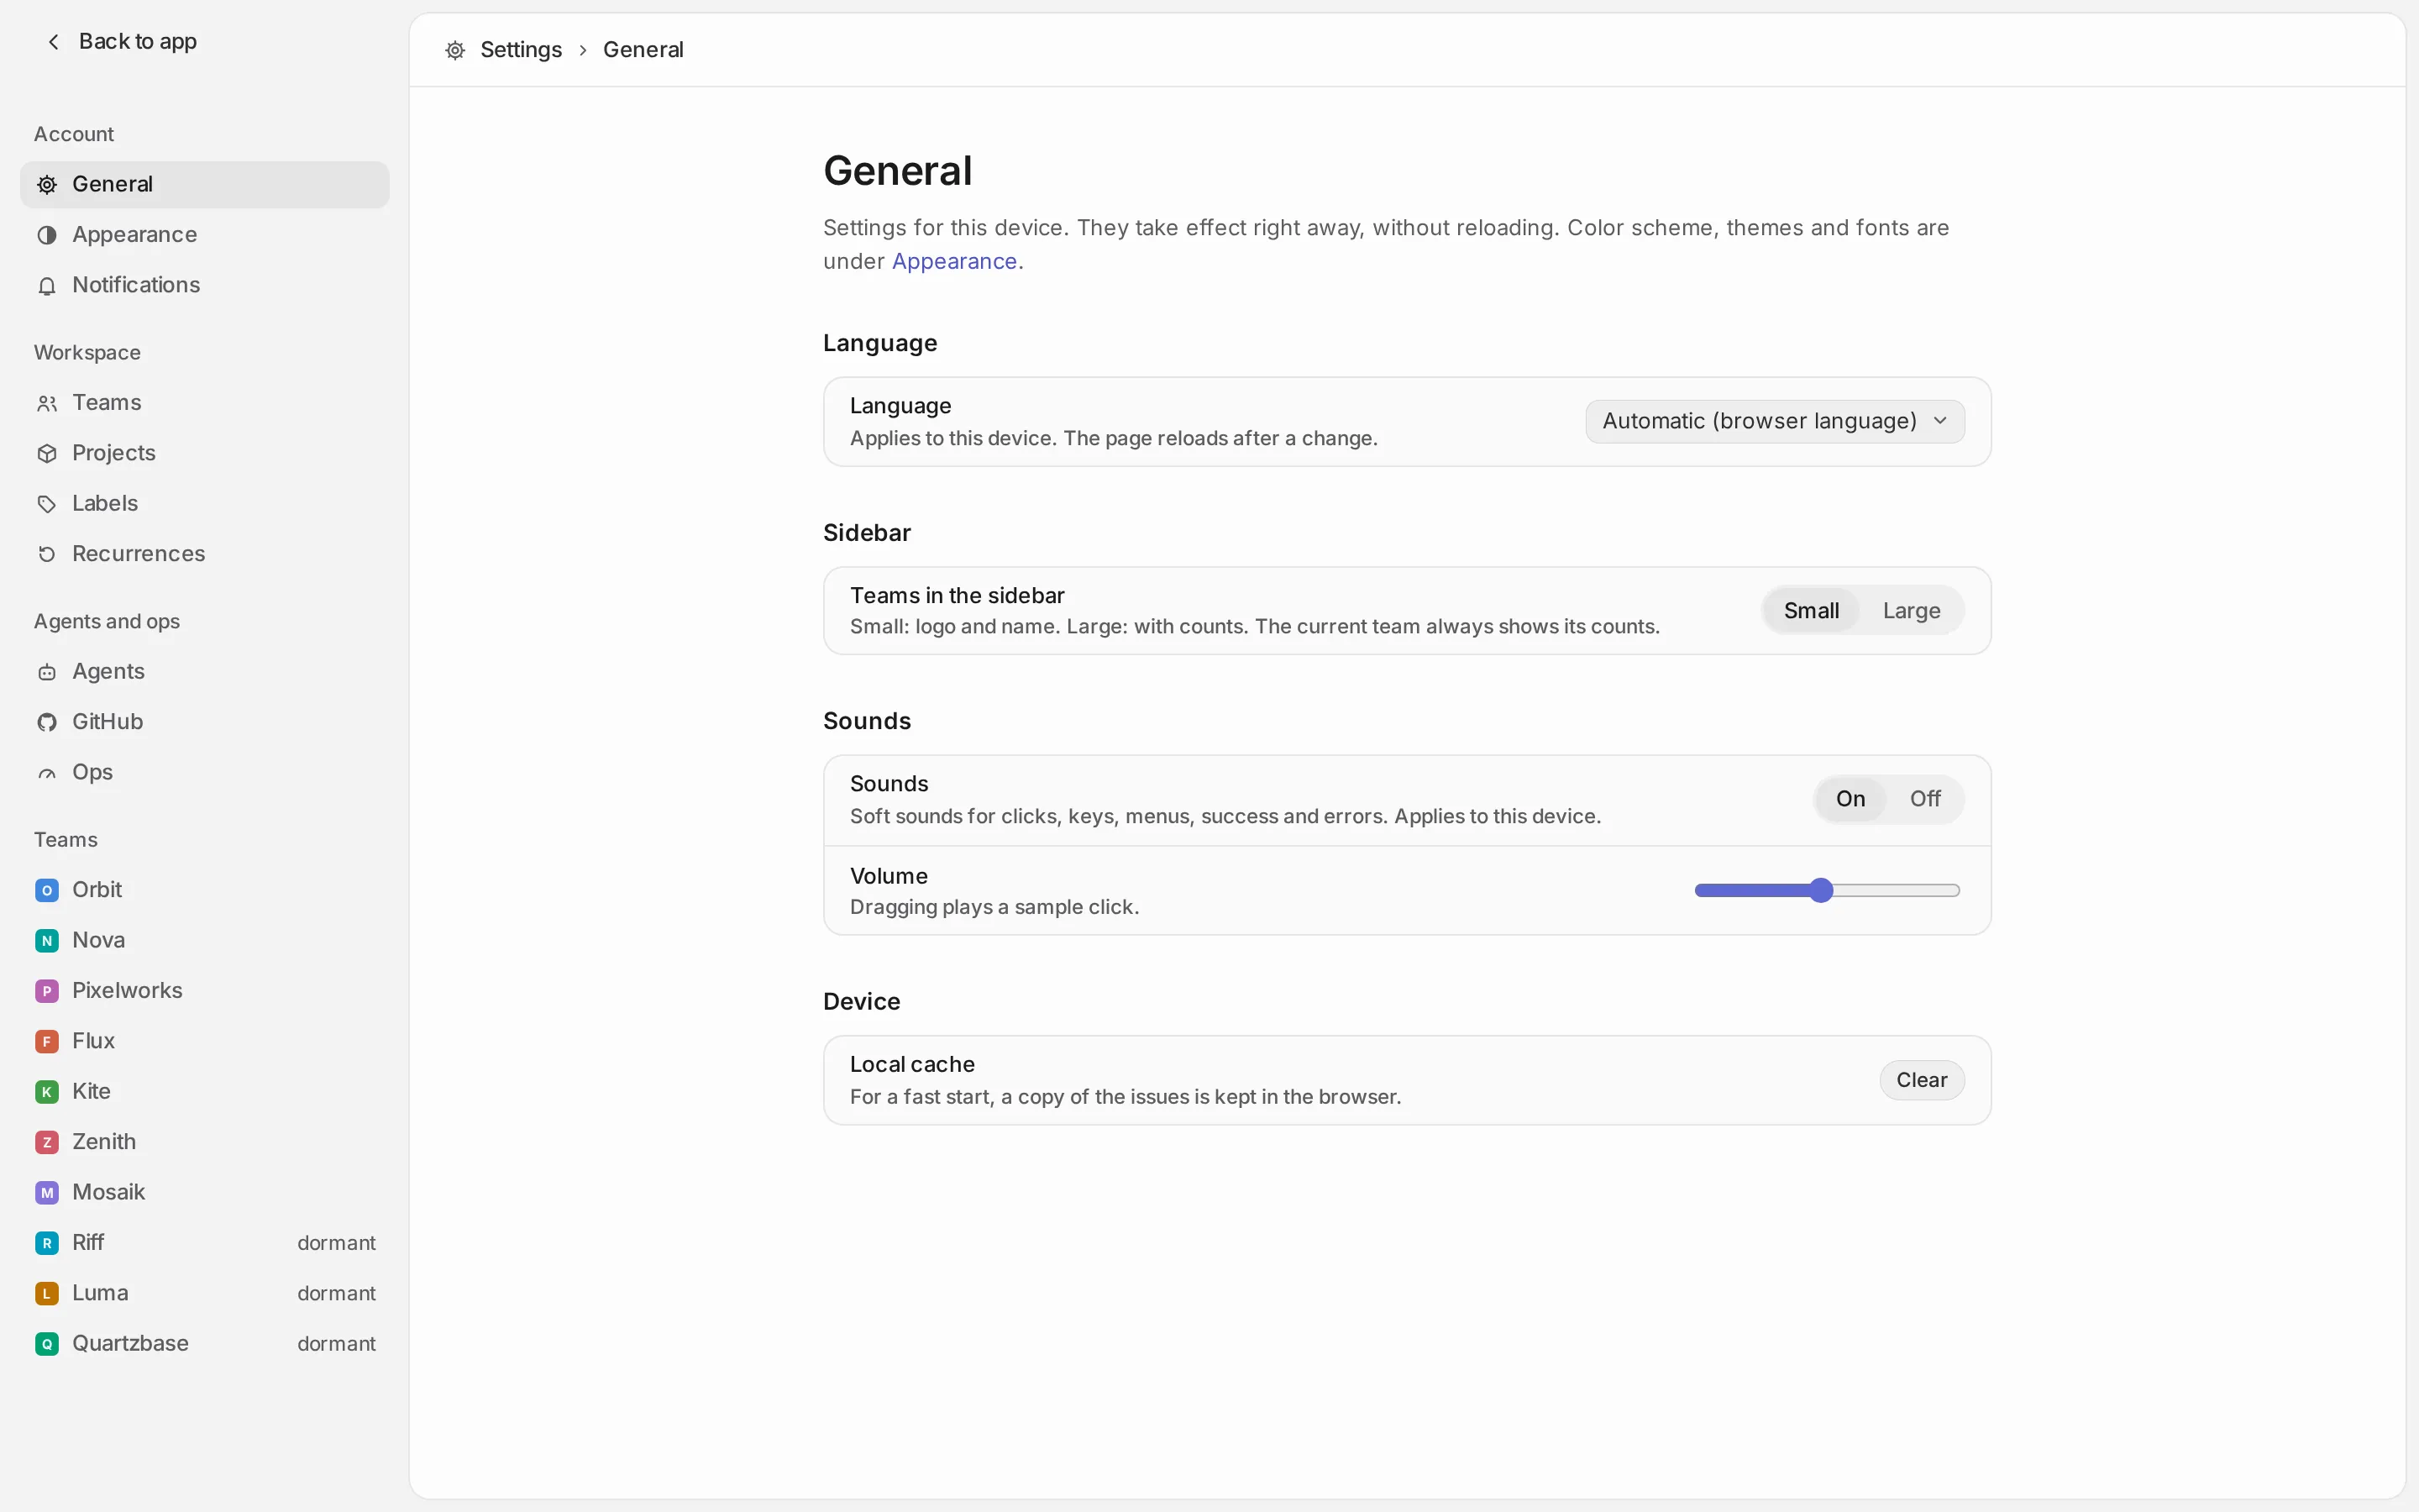2419x1512 pixels.
Task: Click the robot icon for Agents
Action: point(47,672)
